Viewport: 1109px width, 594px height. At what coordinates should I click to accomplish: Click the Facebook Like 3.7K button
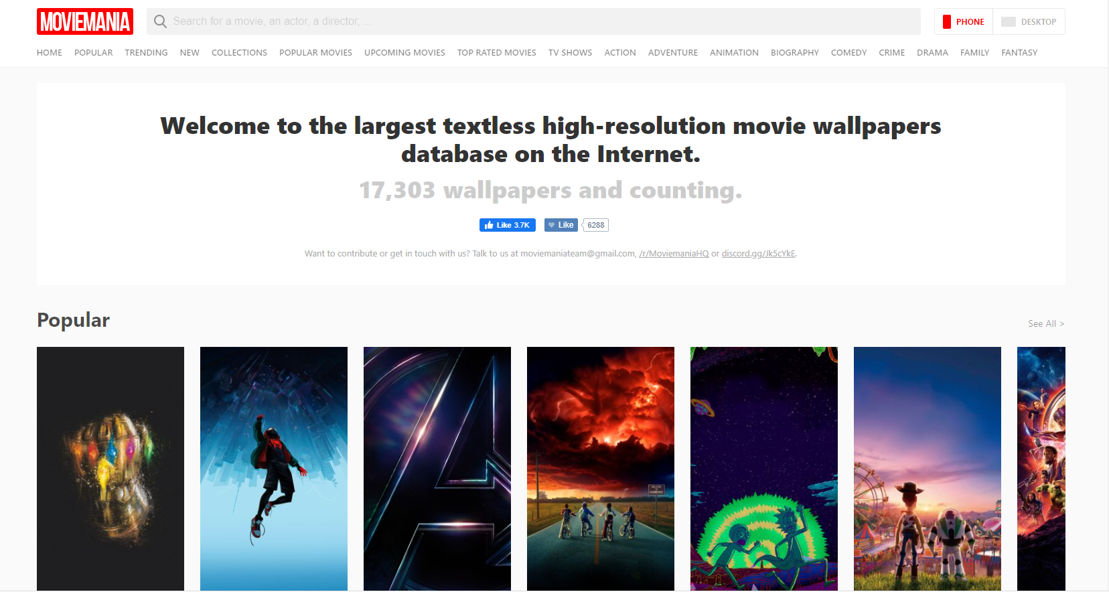(x=508, y=225)
